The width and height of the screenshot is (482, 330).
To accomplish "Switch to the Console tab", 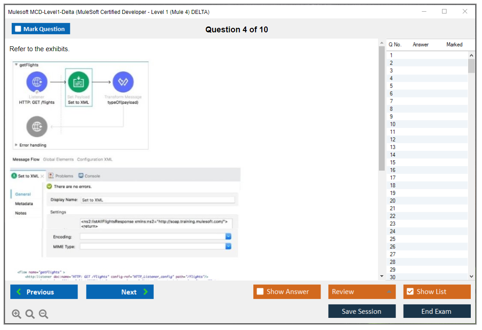I will pyautogui.click(x=89, y=176).
